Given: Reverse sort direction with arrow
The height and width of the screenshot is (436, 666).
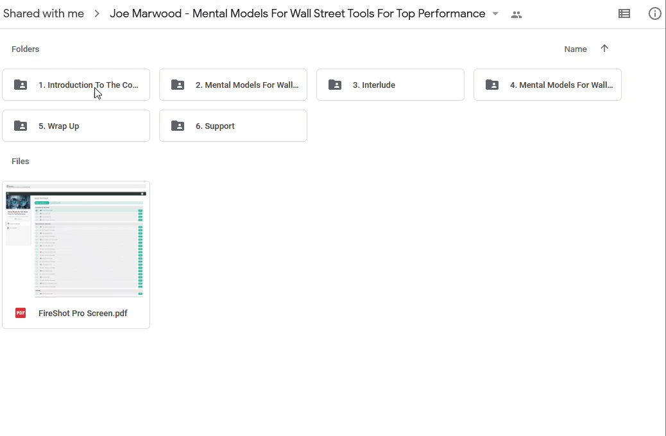Looking at the screenshot, I should click(604, 49).
